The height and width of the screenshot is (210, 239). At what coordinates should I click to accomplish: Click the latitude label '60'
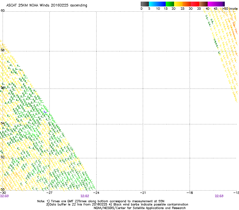pyautogui.click(x=3, y=11)
